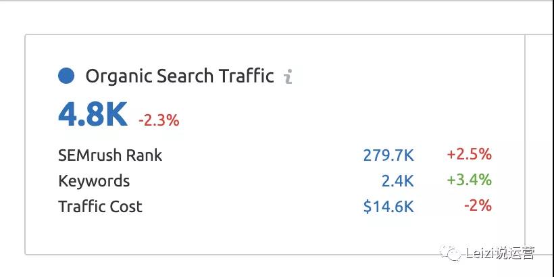The image size is (554, 277).
Task: Click the blue dot before Organic Search Traffic
Action: [66, 76]
